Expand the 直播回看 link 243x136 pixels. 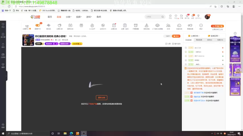[214, 36]
